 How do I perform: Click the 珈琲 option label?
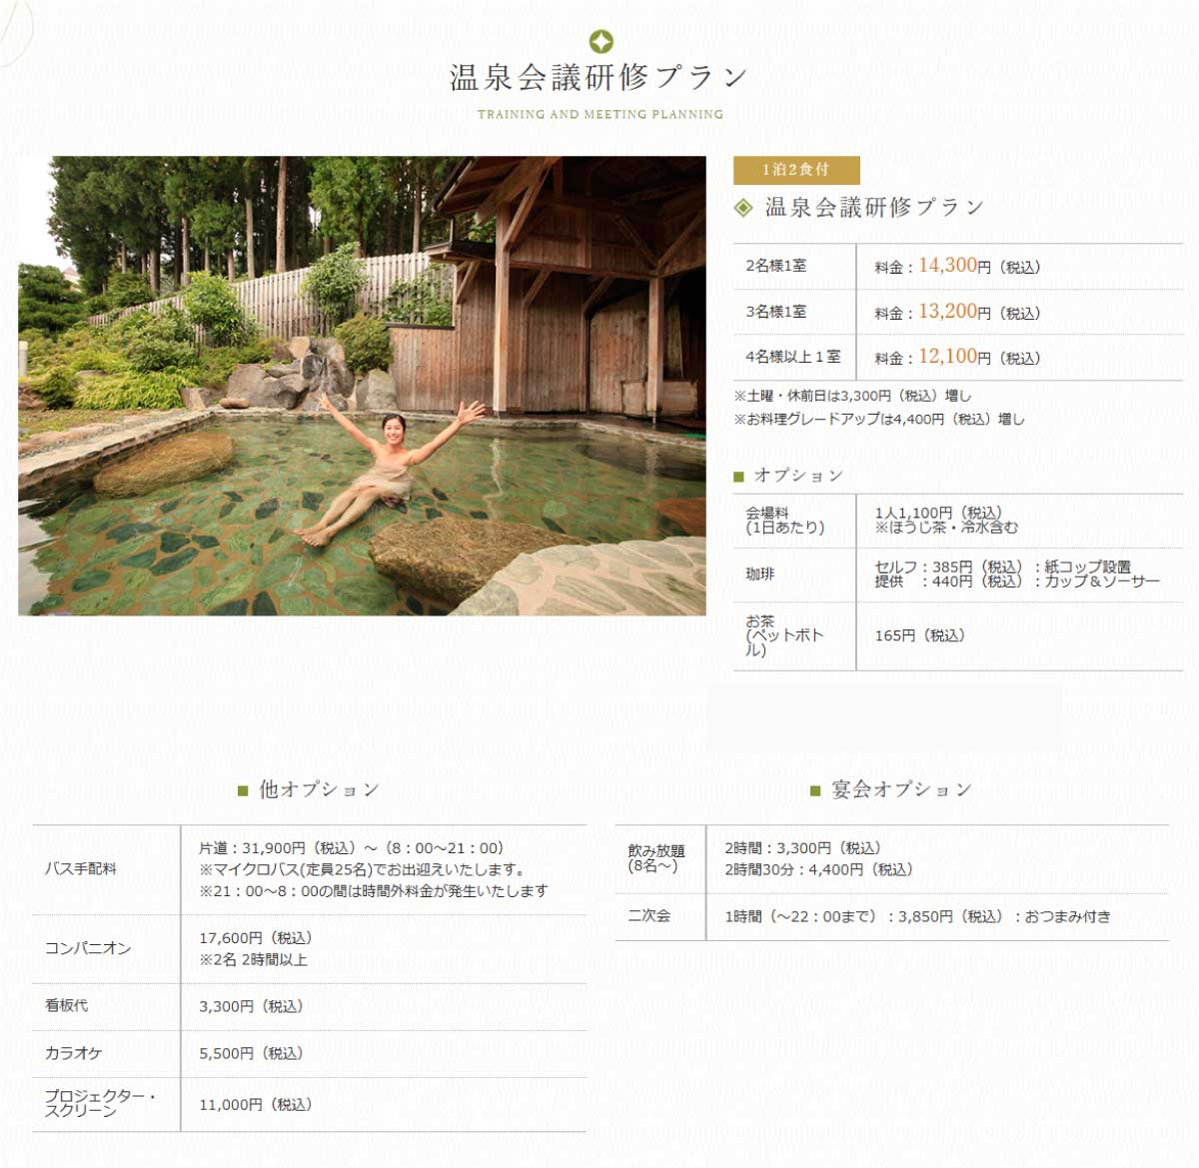pyautogui.click(x=760, y=575)
